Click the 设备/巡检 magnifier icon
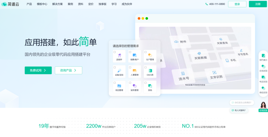Viewport: 268px width, 137px height. pos(119,70)
